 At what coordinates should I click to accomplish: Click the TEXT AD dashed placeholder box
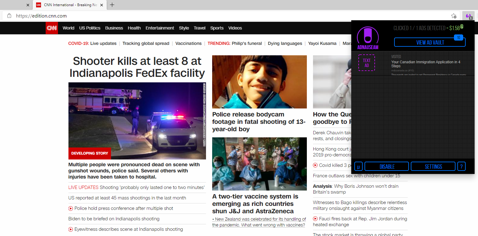pyautogui.click(x=367, y=63)
